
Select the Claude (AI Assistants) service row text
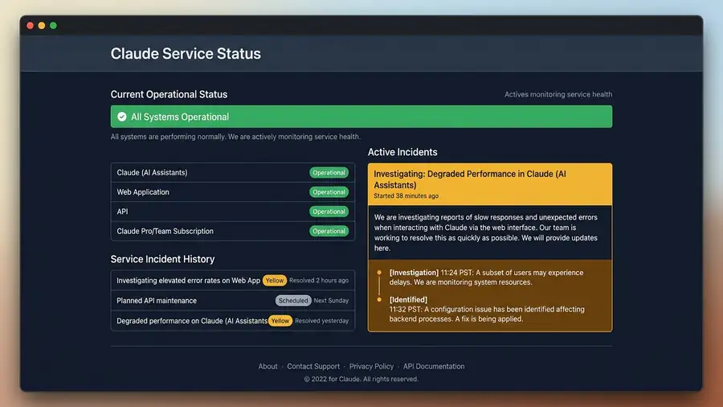[152, 173]
